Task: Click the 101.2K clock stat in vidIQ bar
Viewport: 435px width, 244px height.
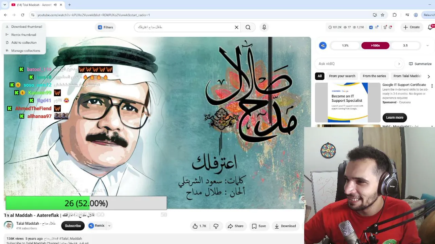Action: pyautogui.click(x=335, y=27)
